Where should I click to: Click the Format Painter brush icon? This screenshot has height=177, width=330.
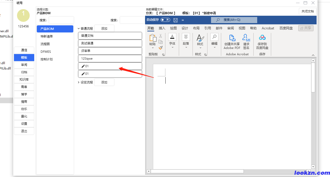(161, 48)
